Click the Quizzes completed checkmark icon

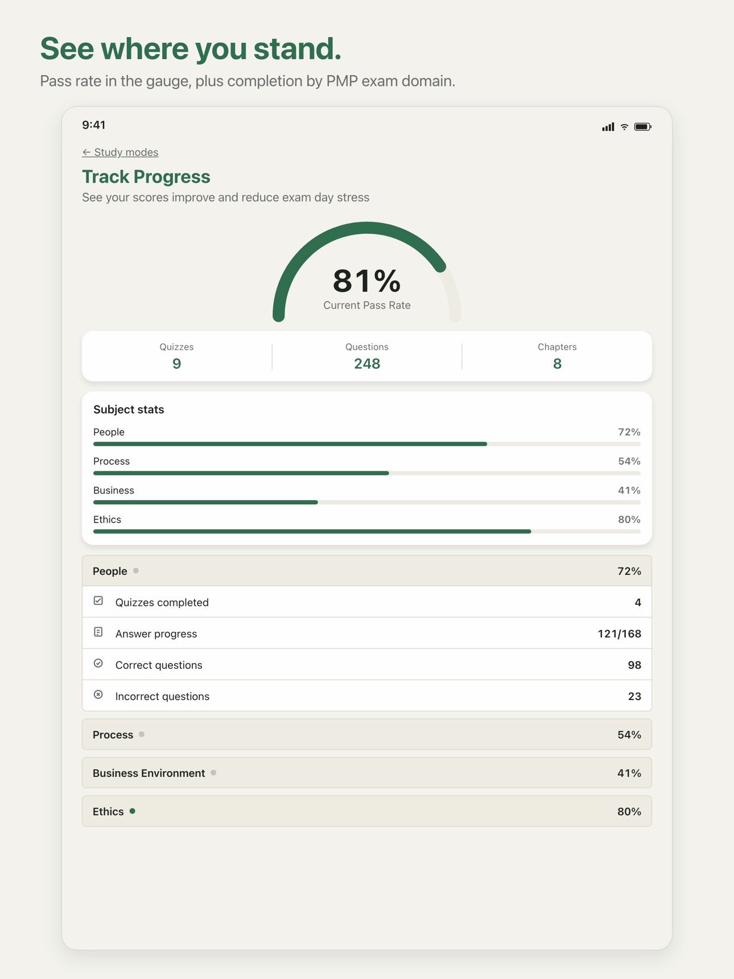(x=98, y=601)
